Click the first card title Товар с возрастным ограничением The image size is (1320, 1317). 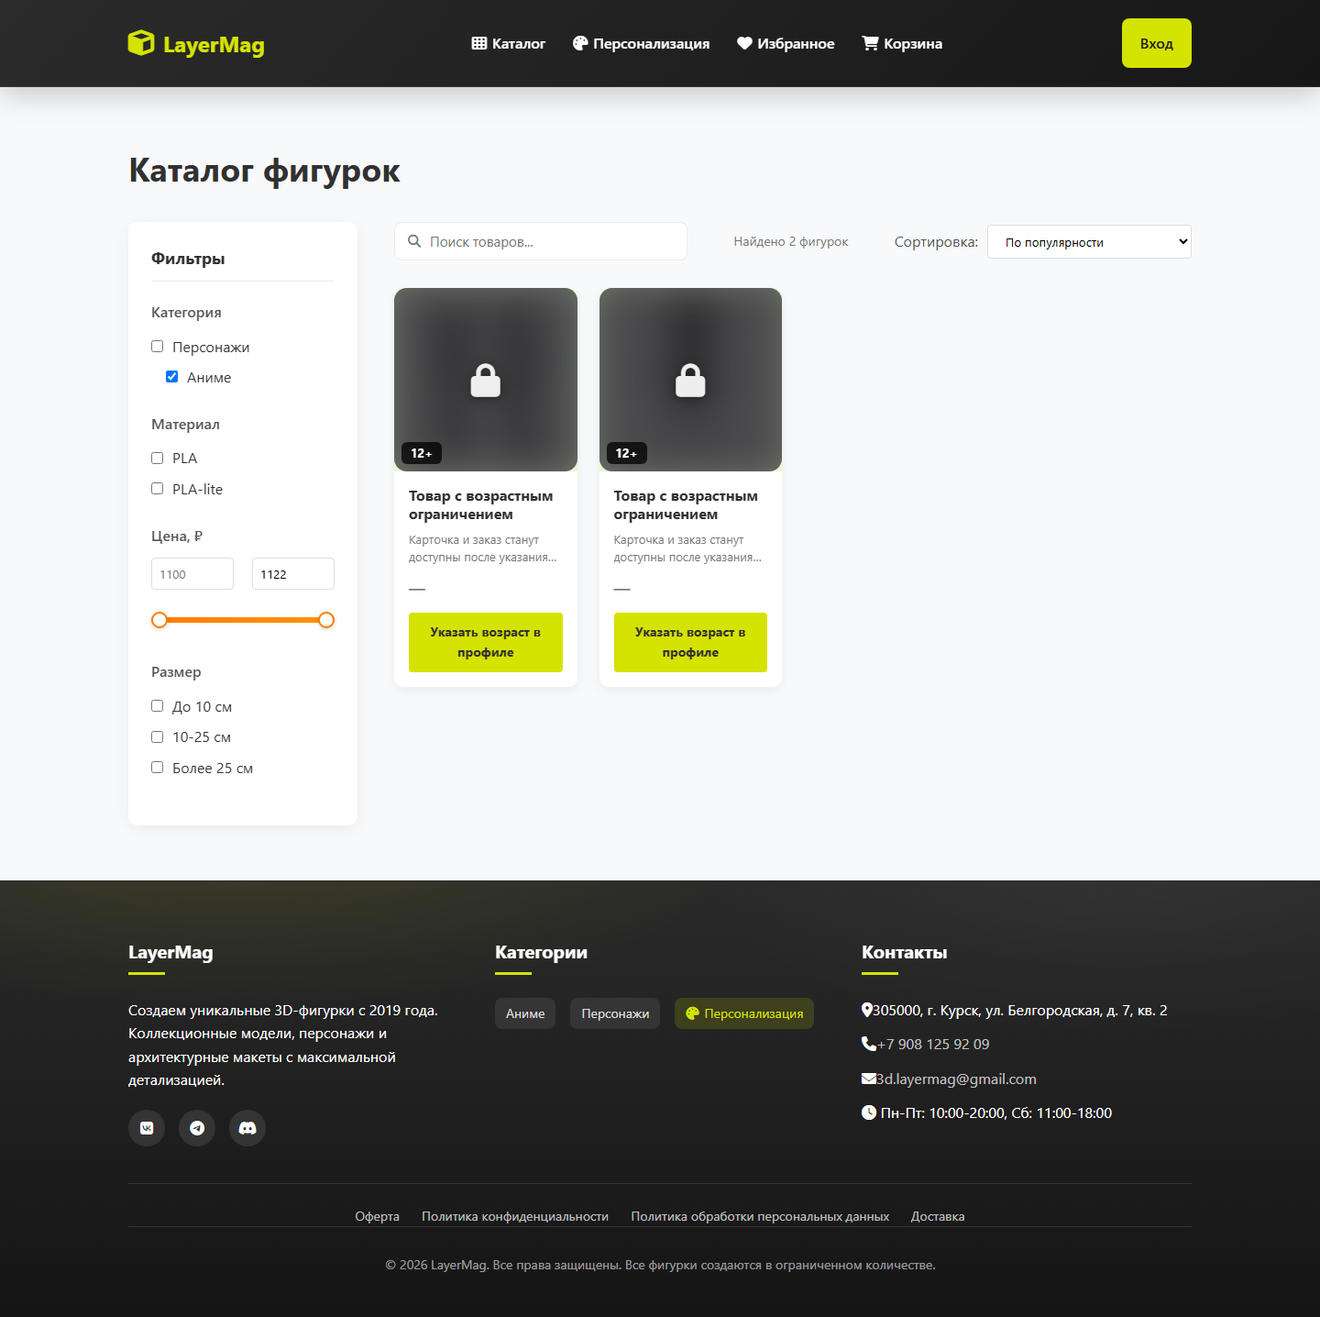[x=481, y=505]
